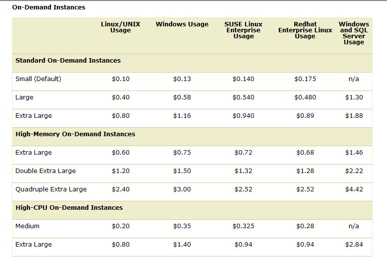Click the High-CPU On-Demand Instances section heading
This screenshot has width=387, height=263.
pos(69,208)
